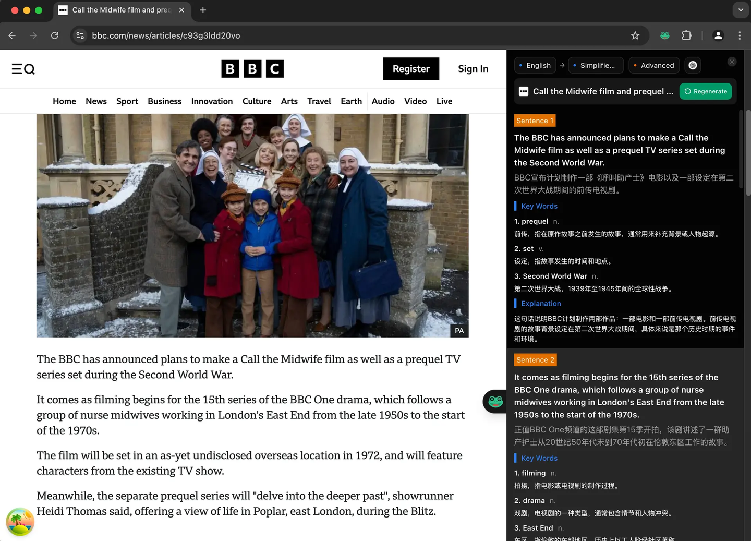Open BBC menu and search icon
The height and width of the screenshot is (541, 751).
[23, 69]
